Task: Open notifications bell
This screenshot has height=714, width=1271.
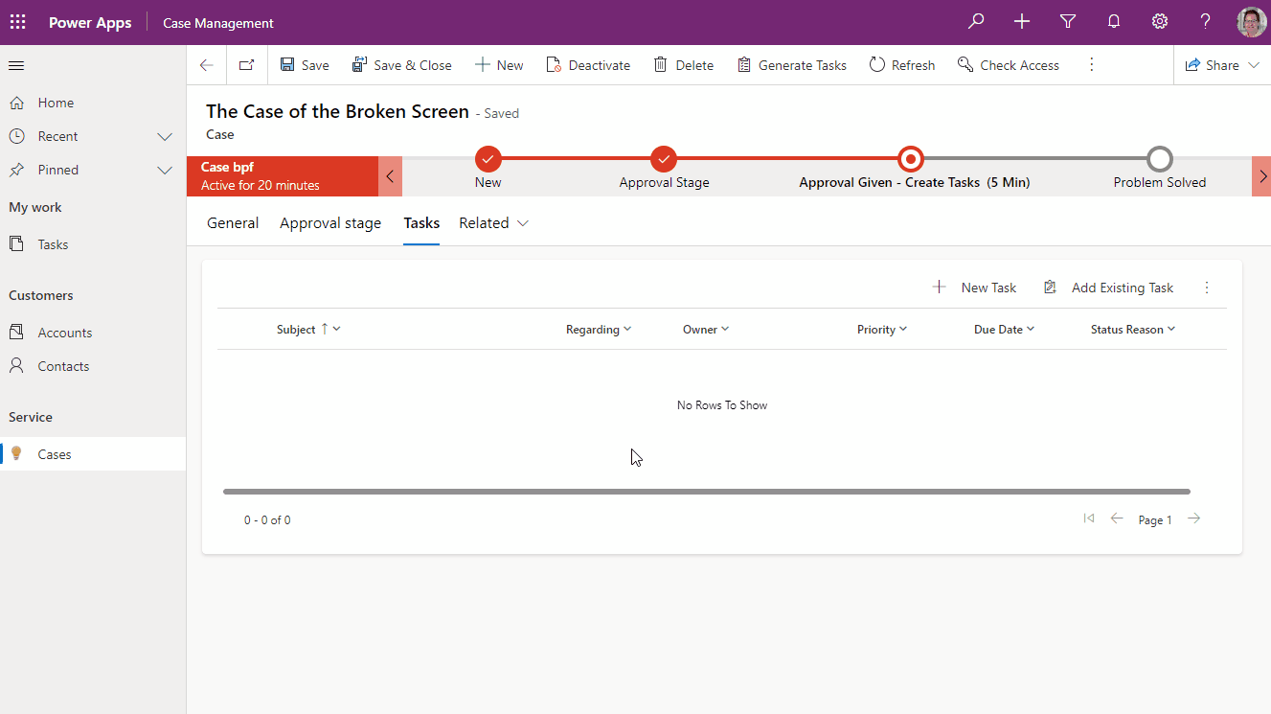Action: coord(1113,20)
